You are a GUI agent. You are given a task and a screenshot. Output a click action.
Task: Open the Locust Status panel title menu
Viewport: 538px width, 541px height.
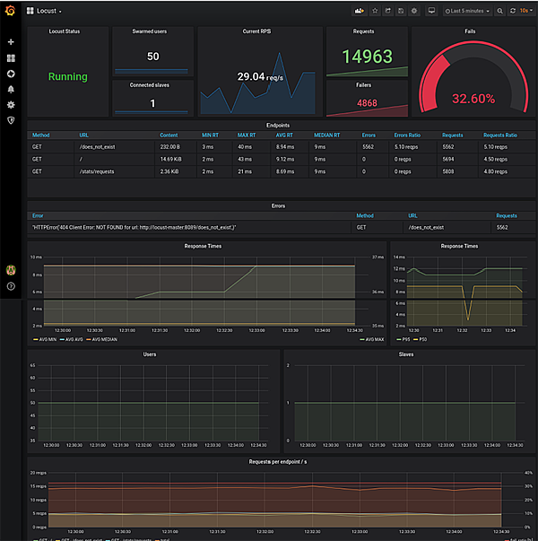pyautogui.click(x=65, y=31)
